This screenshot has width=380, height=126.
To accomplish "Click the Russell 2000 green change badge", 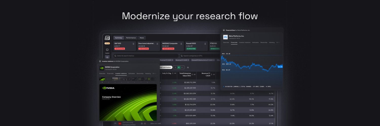I will coord(191,49).
